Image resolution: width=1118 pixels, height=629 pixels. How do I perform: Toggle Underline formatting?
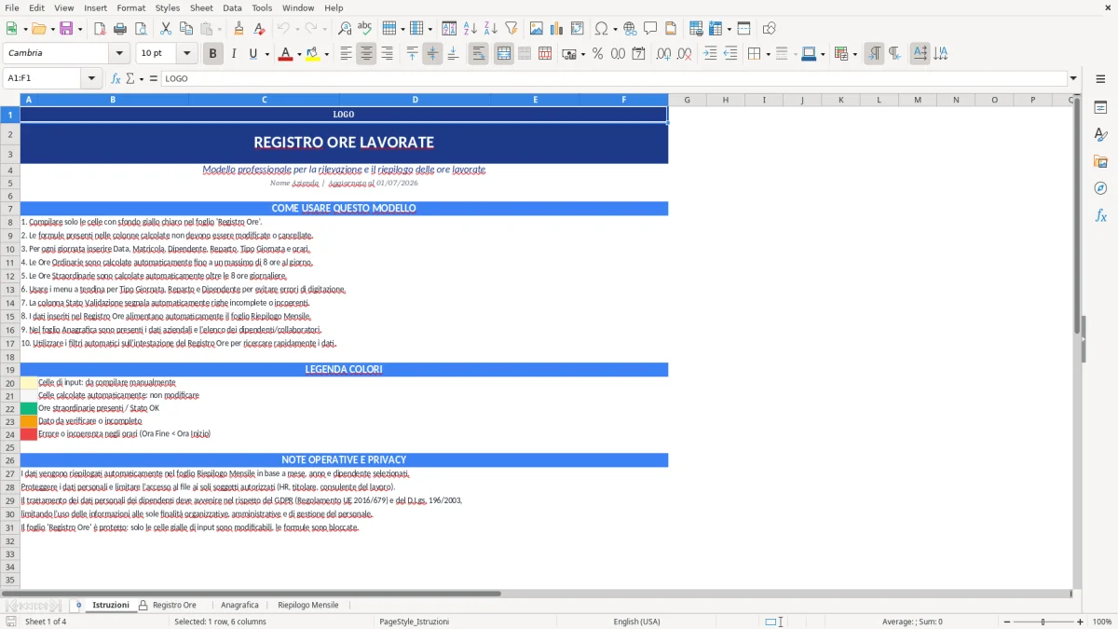pos(252,54)
